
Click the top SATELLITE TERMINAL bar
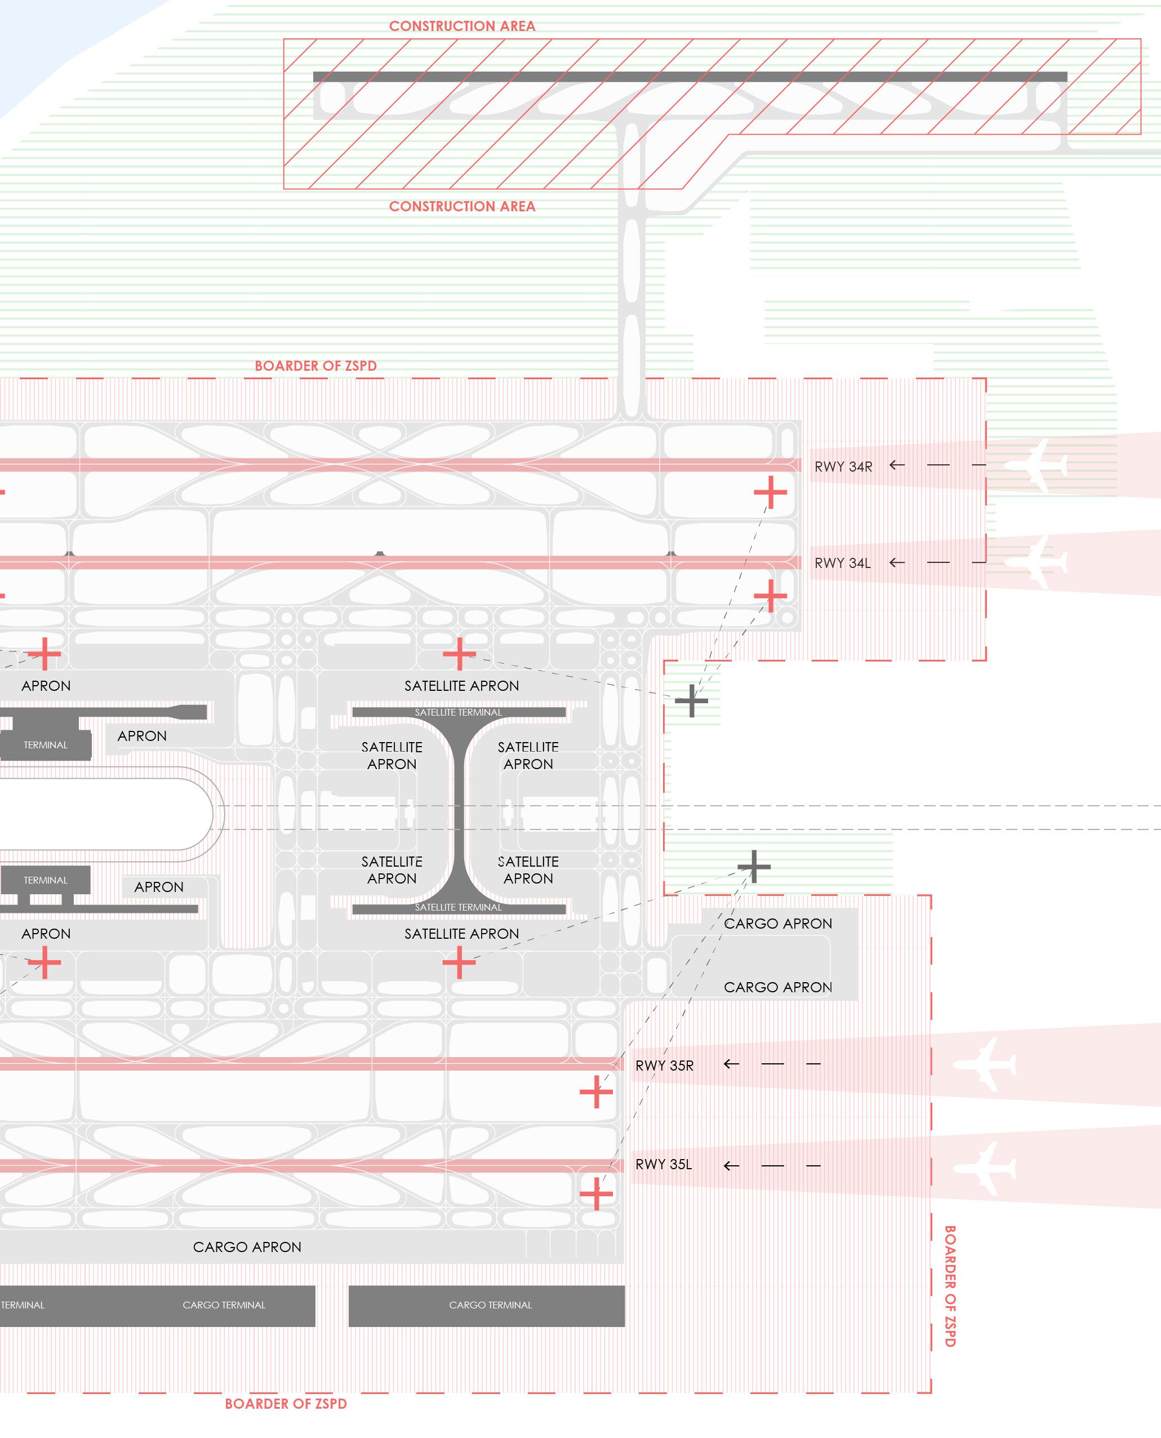click(458, 712)
